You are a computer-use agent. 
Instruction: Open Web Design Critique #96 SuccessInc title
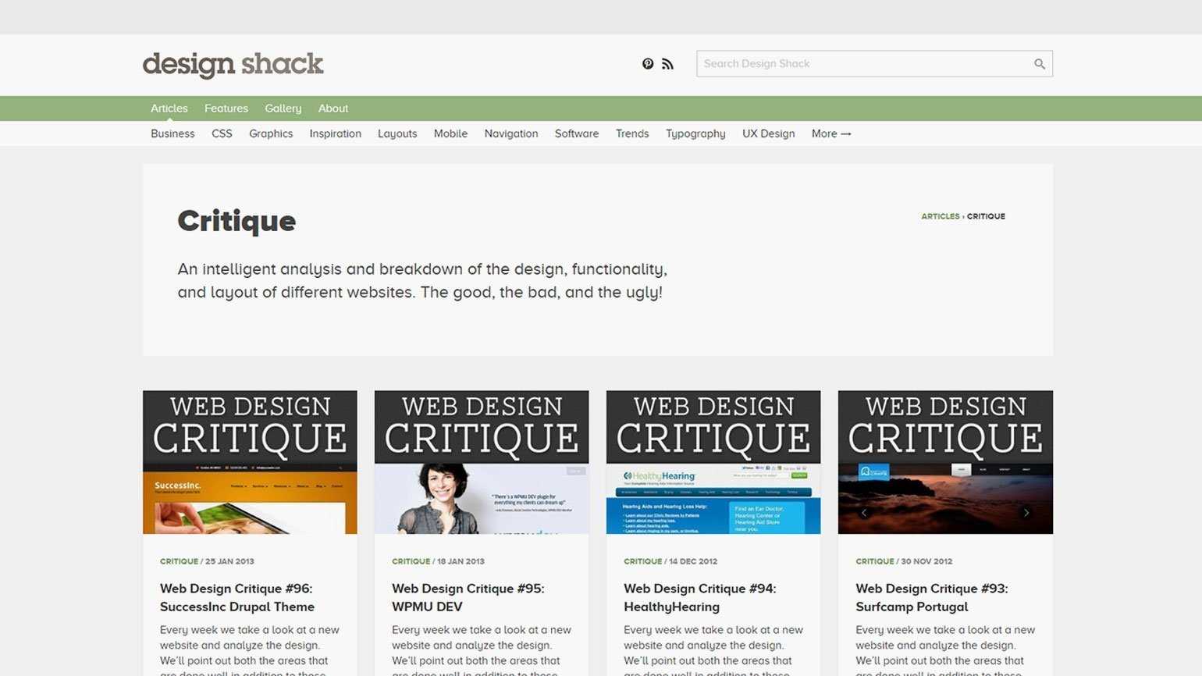236,598
